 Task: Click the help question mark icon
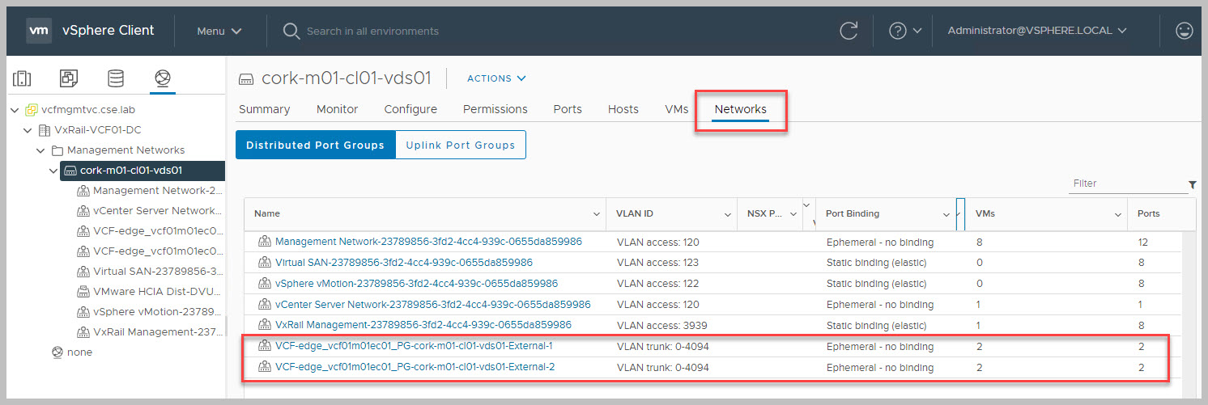[x=897, y=31]
